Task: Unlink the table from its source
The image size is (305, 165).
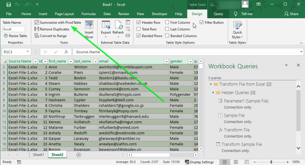Action: (128, 36)
